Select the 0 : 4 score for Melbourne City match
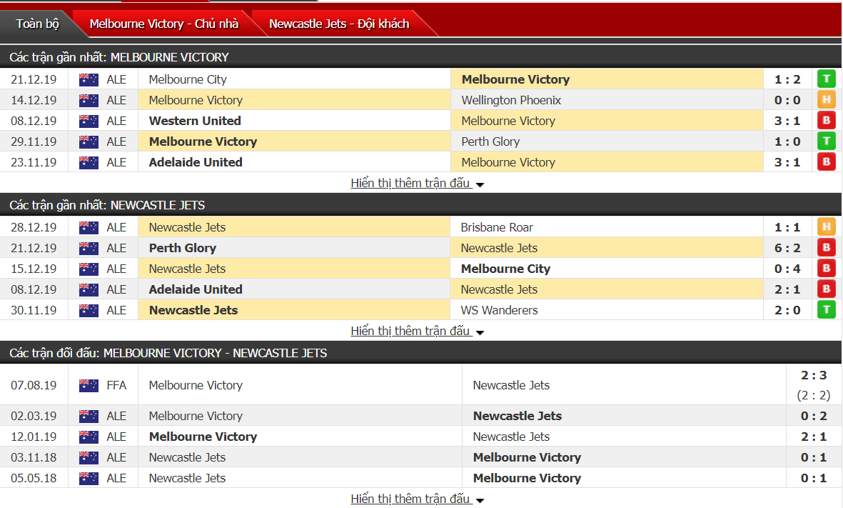This screenshot has width=843, height=508. [787, 269]
